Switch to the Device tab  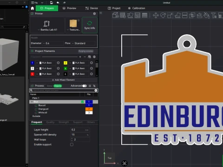pyautogui.click(x=92, y=8)
